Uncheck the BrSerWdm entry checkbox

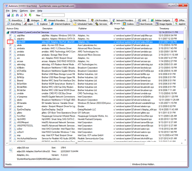click(x=10, y=84)
